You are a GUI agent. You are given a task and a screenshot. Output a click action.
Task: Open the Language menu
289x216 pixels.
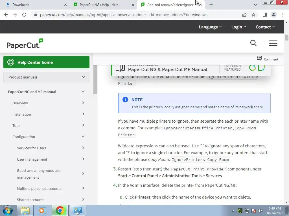click(x=210, y=27)
